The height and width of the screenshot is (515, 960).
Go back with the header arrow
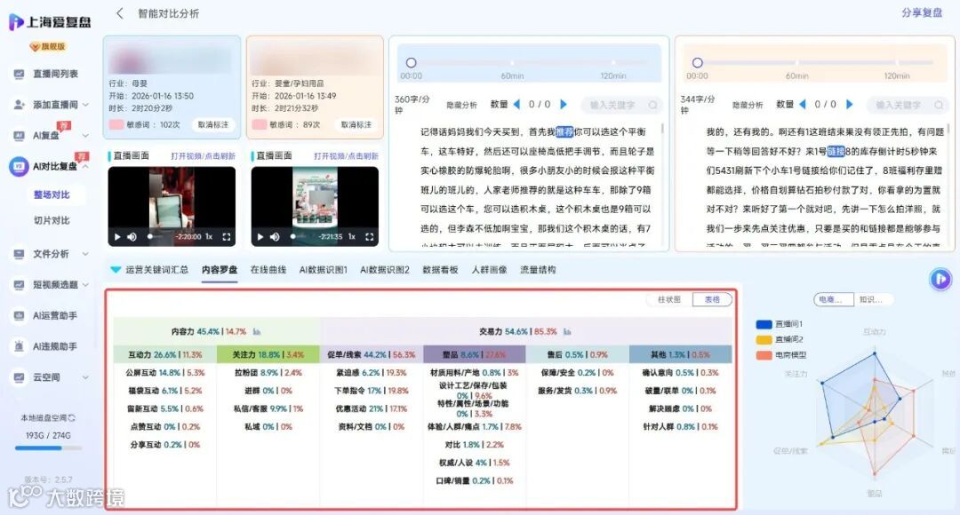pos(120,12)
